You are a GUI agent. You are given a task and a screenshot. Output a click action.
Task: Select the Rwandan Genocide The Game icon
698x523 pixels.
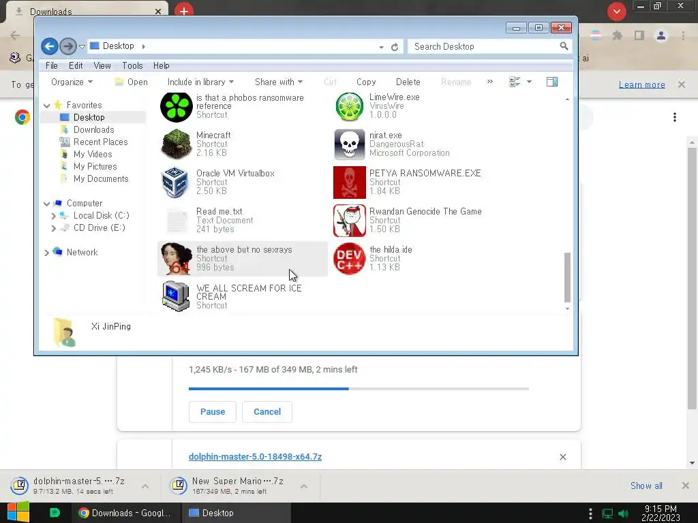click(x=350, y=221)
